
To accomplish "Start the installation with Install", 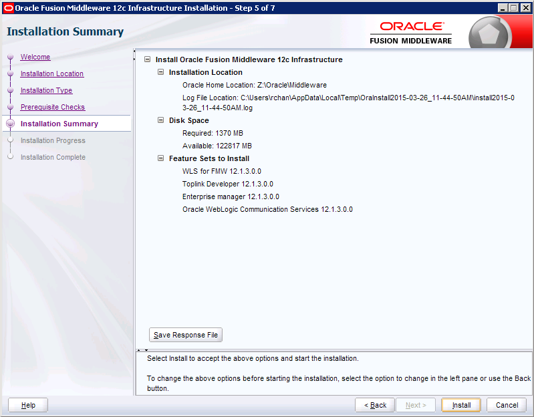I will tap(461, 405).
